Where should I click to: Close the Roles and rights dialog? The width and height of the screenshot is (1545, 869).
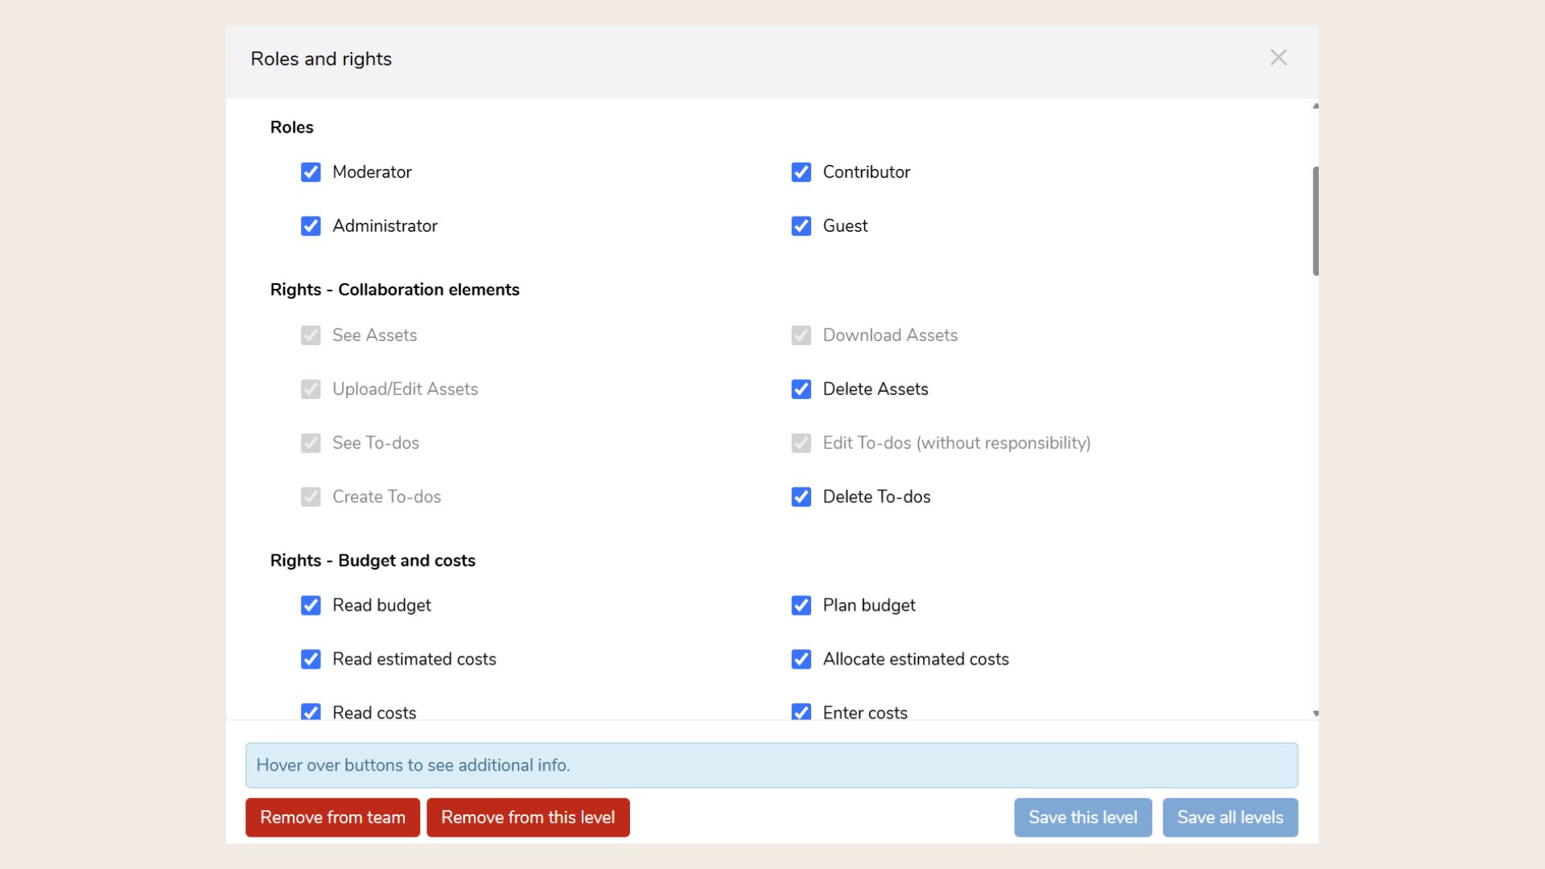pyautogui.click(x=1278, y=58)
